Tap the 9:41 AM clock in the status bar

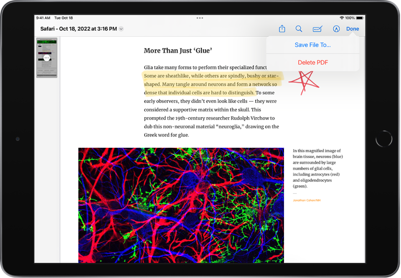43,18
